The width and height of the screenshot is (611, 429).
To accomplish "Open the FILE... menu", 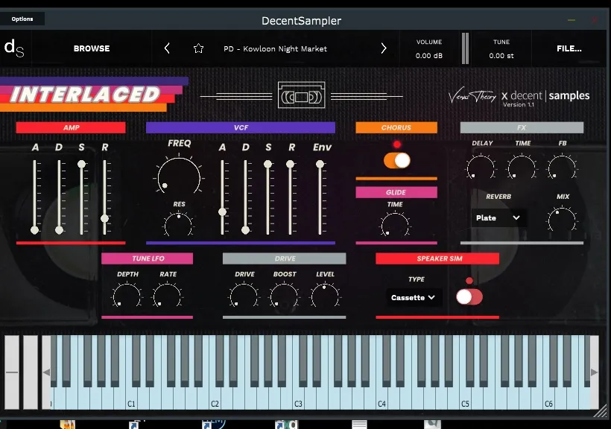I will tap(569, 48).
